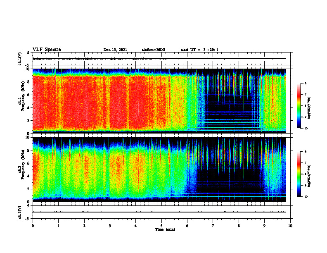Click the ch.2 spectrogram color scale bar
This screenshot has width=327, height=253.
click(299, 174)
